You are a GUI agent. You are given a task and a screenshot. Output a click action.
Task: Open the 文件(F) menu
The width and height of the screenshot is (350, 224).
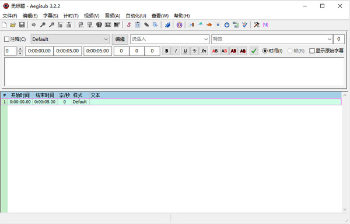pyautogui.click(x=10, y=16)
